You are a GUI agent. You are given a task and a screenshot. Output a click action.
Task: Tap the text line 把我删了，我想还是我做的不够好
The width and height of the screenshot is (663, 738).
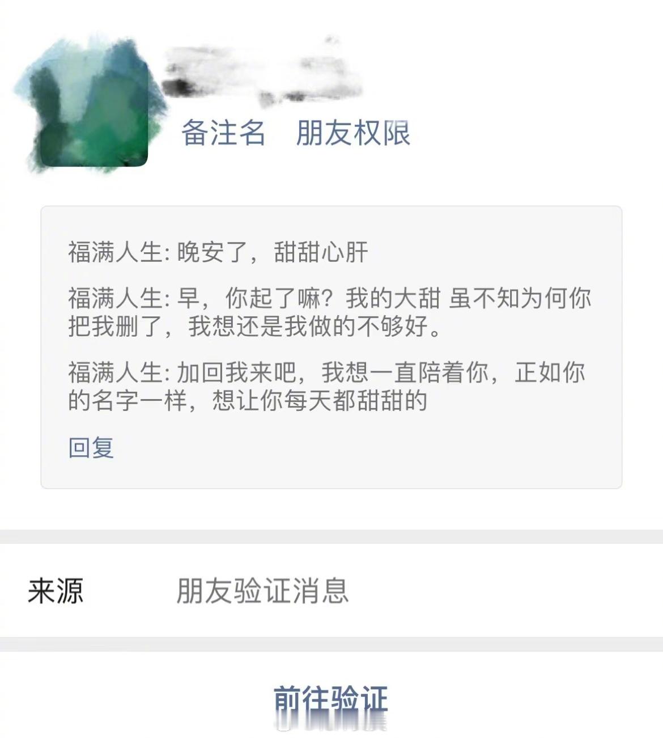254,326
